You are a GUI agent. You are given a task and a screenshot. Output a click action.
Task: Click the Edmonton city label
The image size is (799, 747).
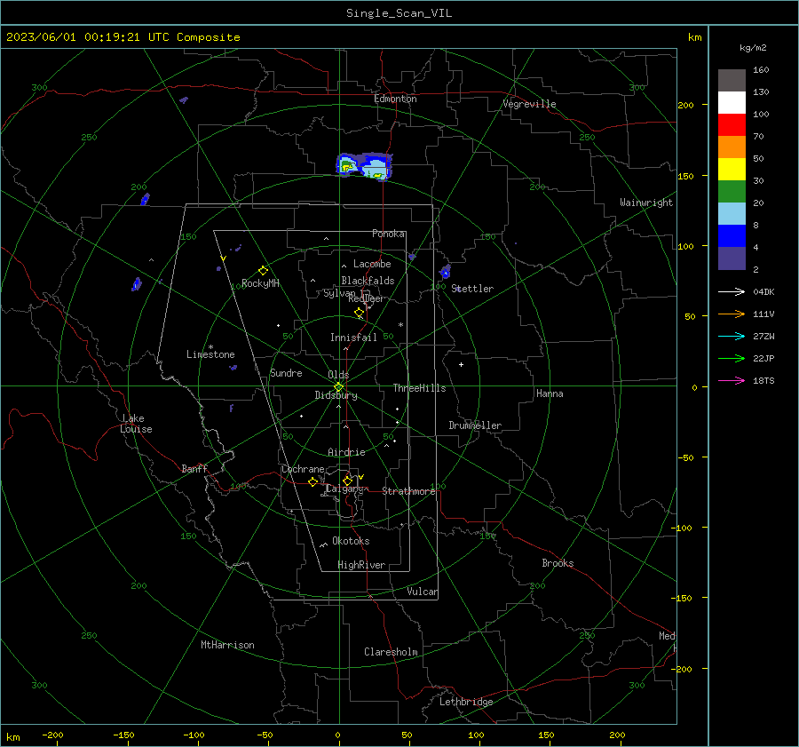[x=395, y=99]
